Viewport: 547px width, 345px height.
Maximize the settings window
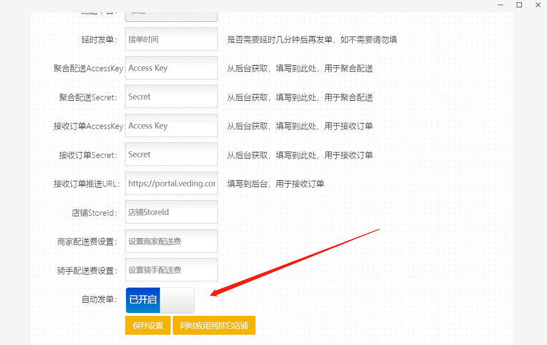pyautogui.click(x=519, y=5)
